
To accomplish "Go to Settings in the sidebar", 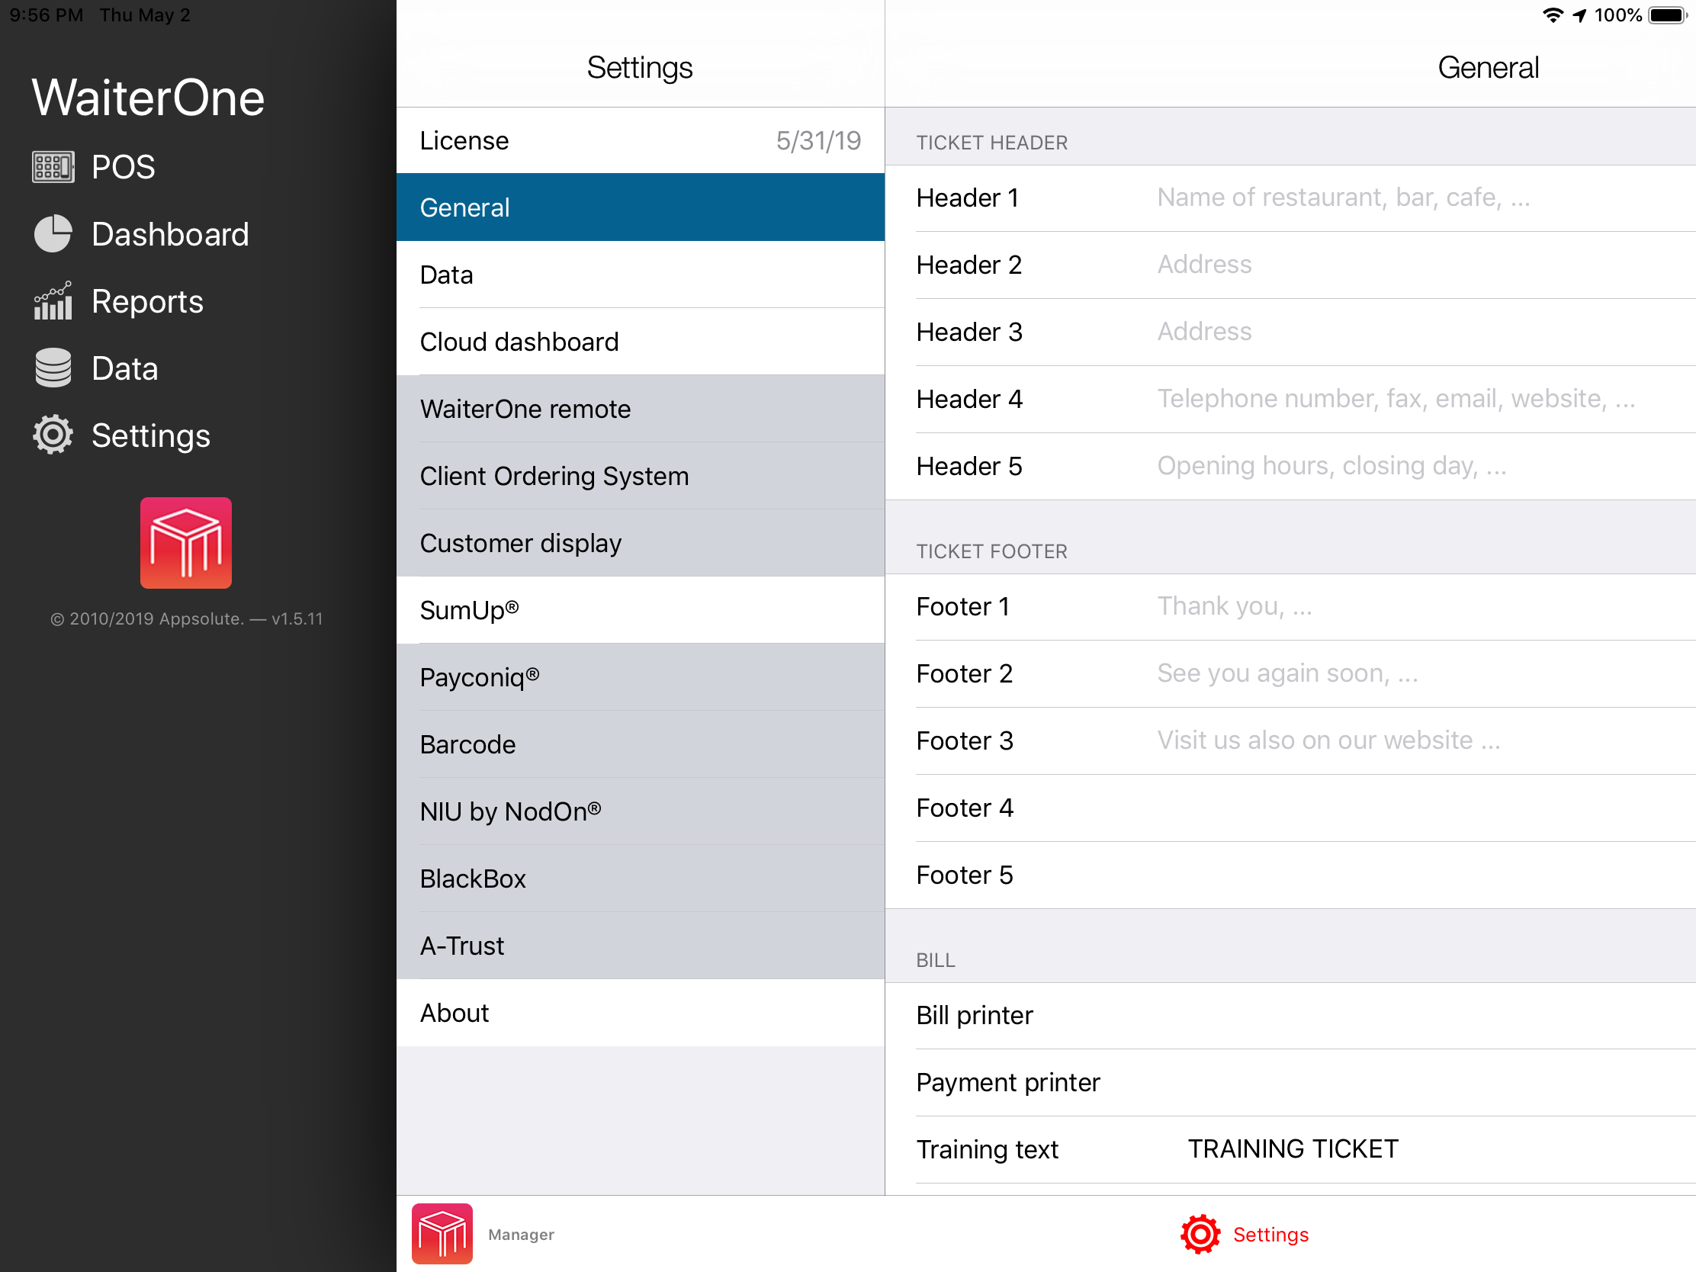I will pyautogui.click(x=151, y=435).
